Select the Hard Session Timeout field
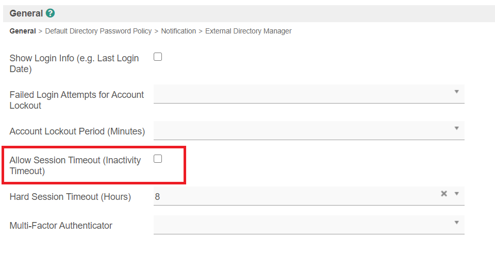Viewport: 495px width, 255px height. click(x=294, y=196)
